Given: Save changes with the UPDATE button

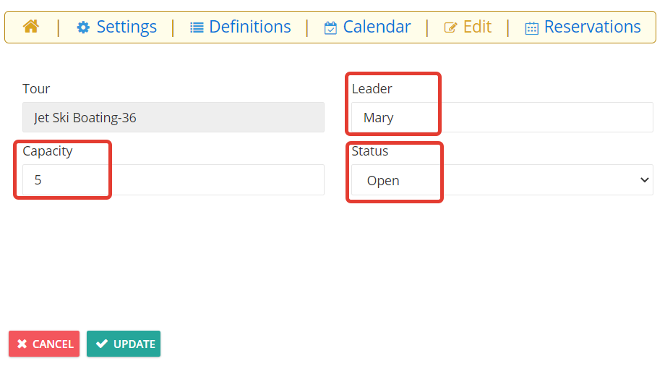Looking at the screenshot, I should coord(124,344).
